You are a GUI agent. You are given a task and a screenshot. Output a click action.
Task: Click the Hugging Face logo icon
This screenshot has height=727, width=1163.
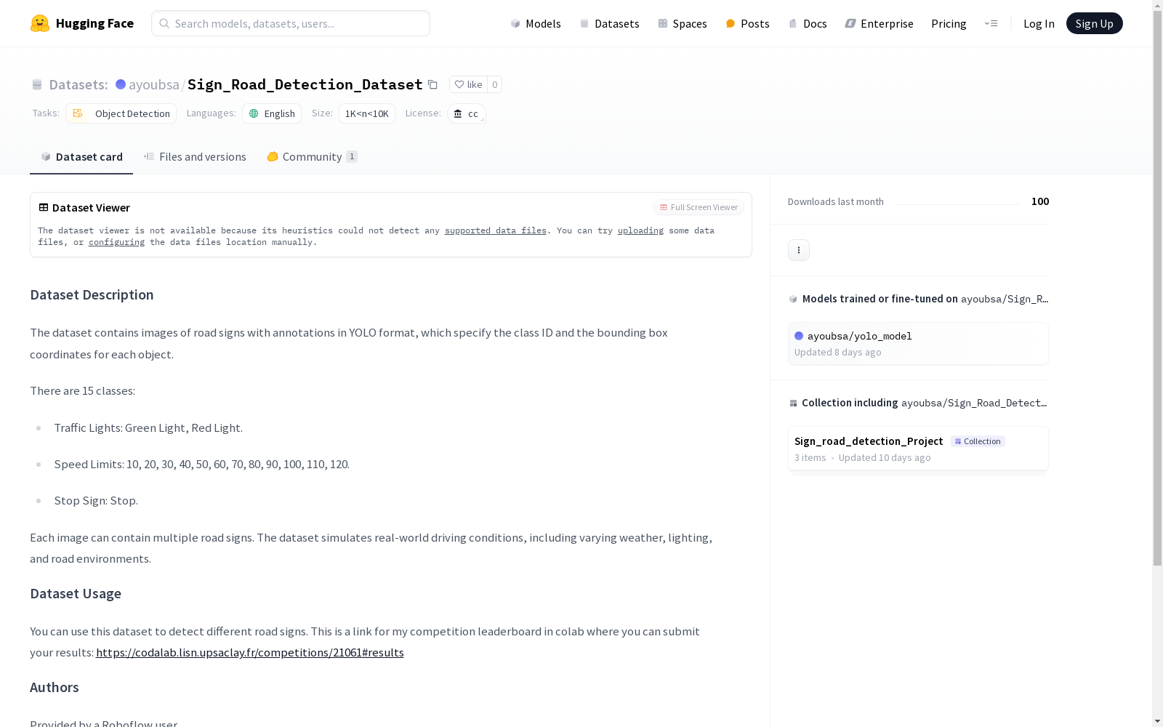[40, 23]
